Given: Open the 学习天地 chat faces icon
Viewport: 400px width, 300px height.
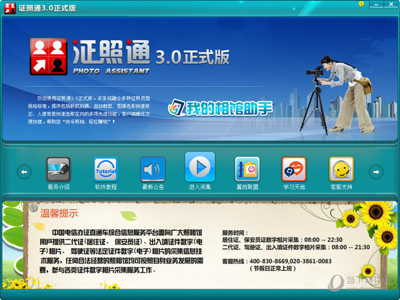Looking at the screenshot, I should (x=294, y=169).
